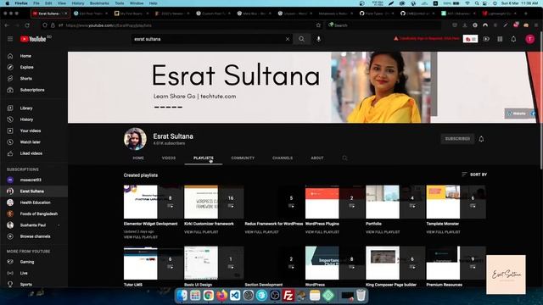Open the account avatar menu
This screenshot has width=543, height=305.
[529, 39]
